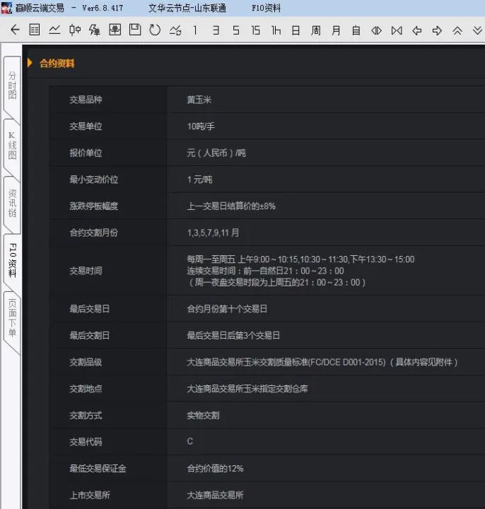Select the 1h hourly period

276,30
